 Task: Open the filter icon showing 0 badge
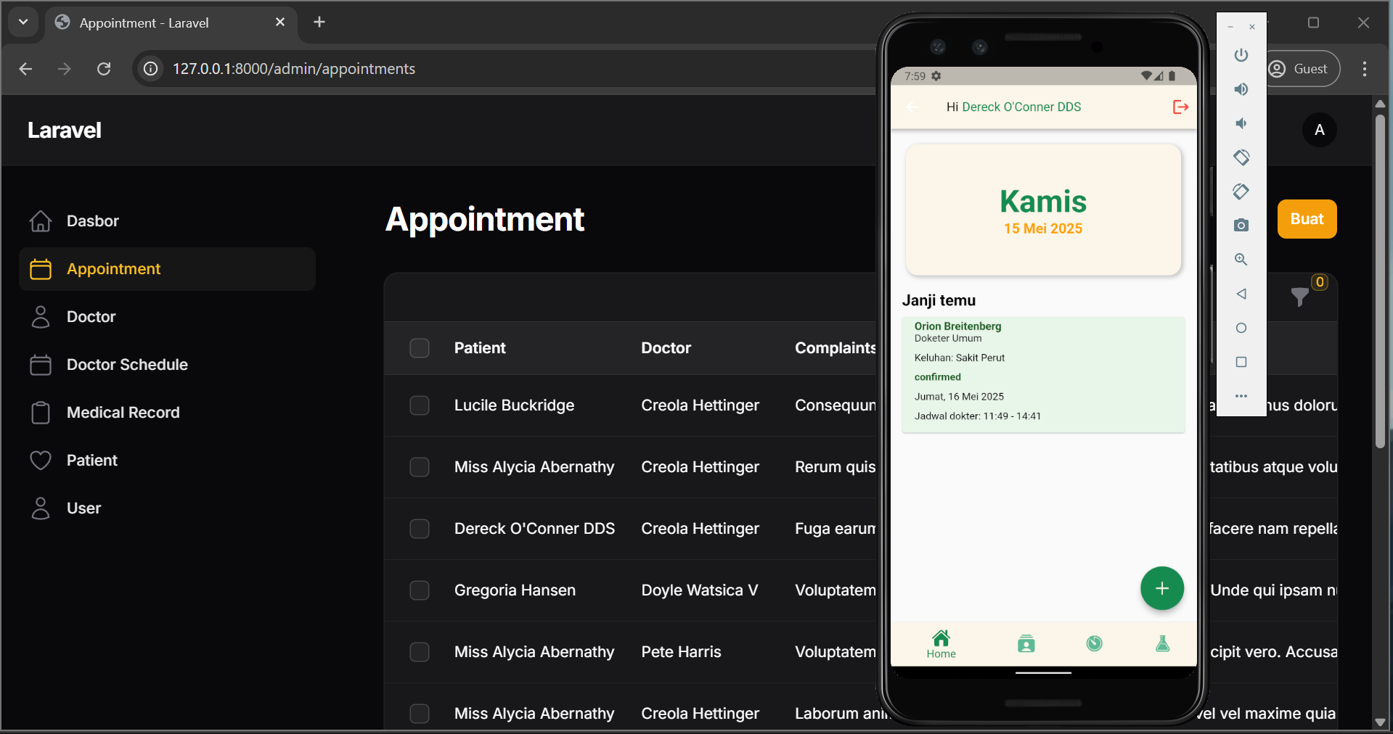coord(1300,295)
